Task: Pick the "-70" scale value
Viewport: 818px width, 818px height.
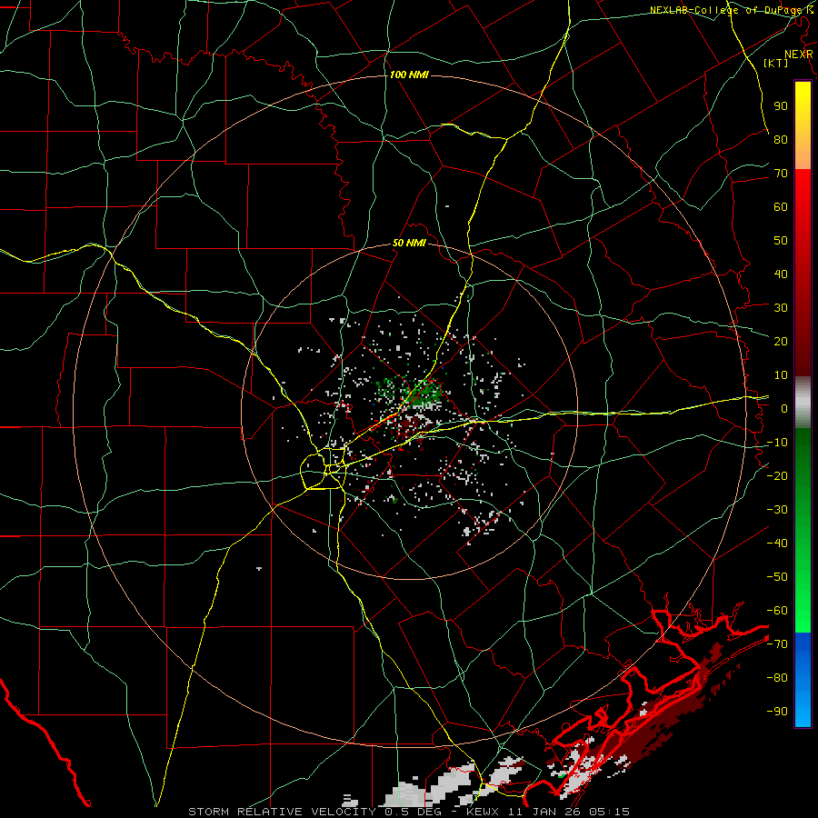Action: pos(777,644)
